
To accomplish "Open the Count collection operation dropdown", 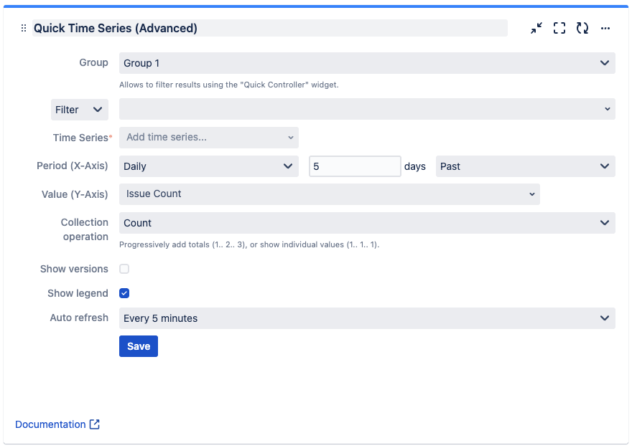I will pos(367,223).
